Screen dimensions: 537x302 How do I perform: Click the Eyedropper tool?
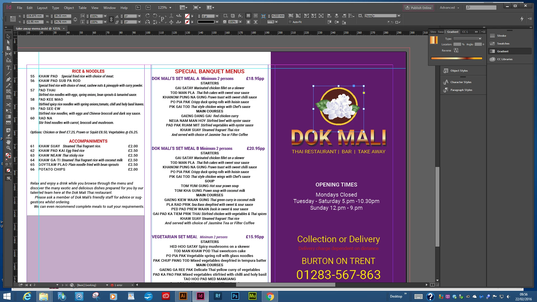(x=8, y=136)
